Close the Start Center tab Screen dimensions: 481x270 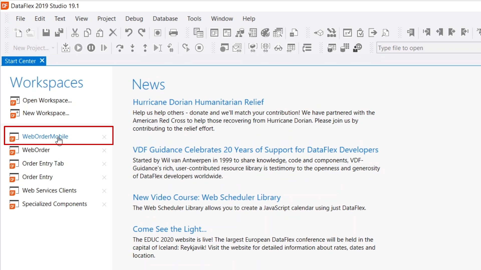click(42, 61)
